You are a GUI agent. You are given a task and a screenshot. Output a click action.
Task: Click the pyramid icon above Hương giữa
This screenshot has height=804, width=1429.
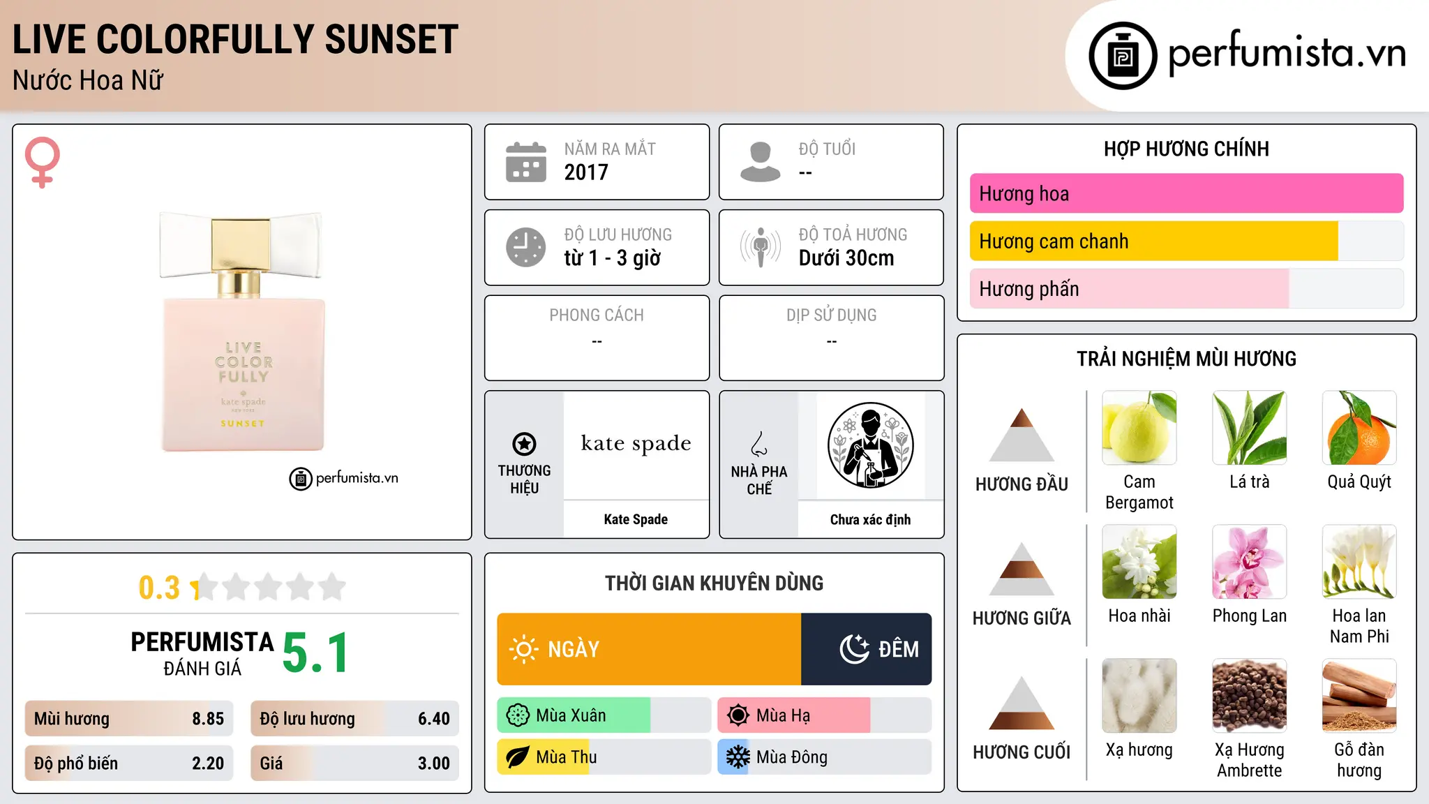click(1022, 569)
